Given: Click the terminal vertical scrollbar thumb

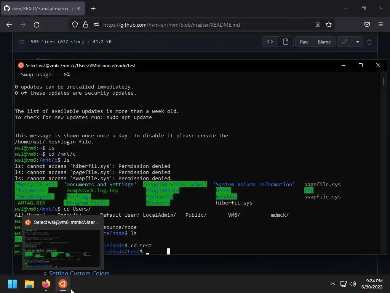Looking at the screenshot, I should [384, 81].
